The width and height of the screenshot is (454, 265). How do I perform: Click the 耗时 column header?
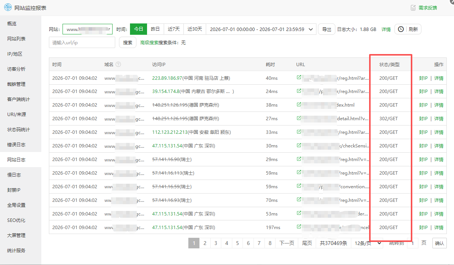pyautogui.click(x=270, y=64)
